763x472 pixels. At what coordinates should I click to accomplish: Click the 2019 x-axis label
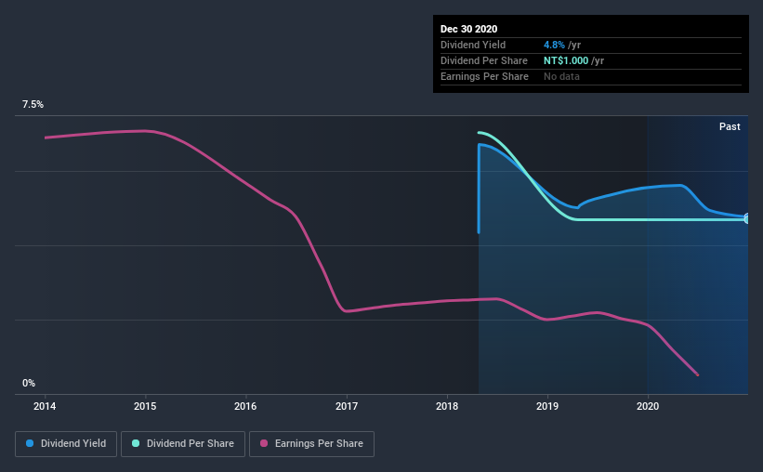click(547, 406)
